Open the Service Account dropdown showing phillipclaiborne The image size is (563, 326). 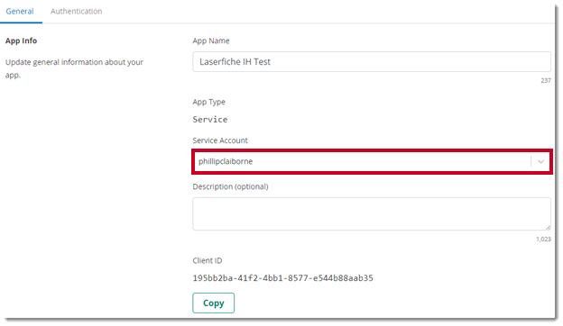(x=371, y=161)
